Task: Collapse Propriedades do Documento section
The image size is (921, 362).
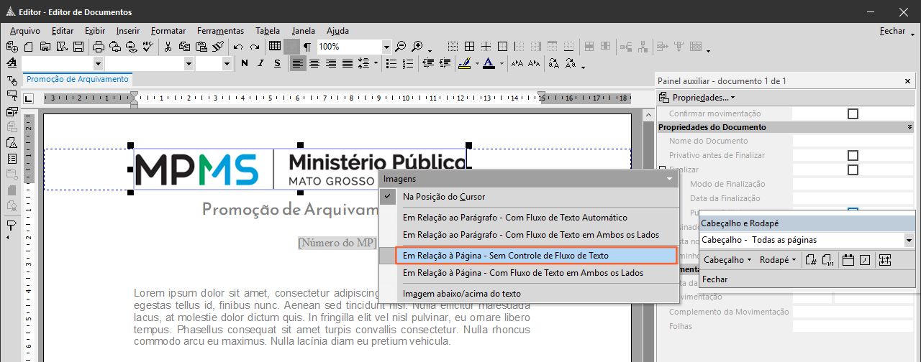Action: pos(910,127)
